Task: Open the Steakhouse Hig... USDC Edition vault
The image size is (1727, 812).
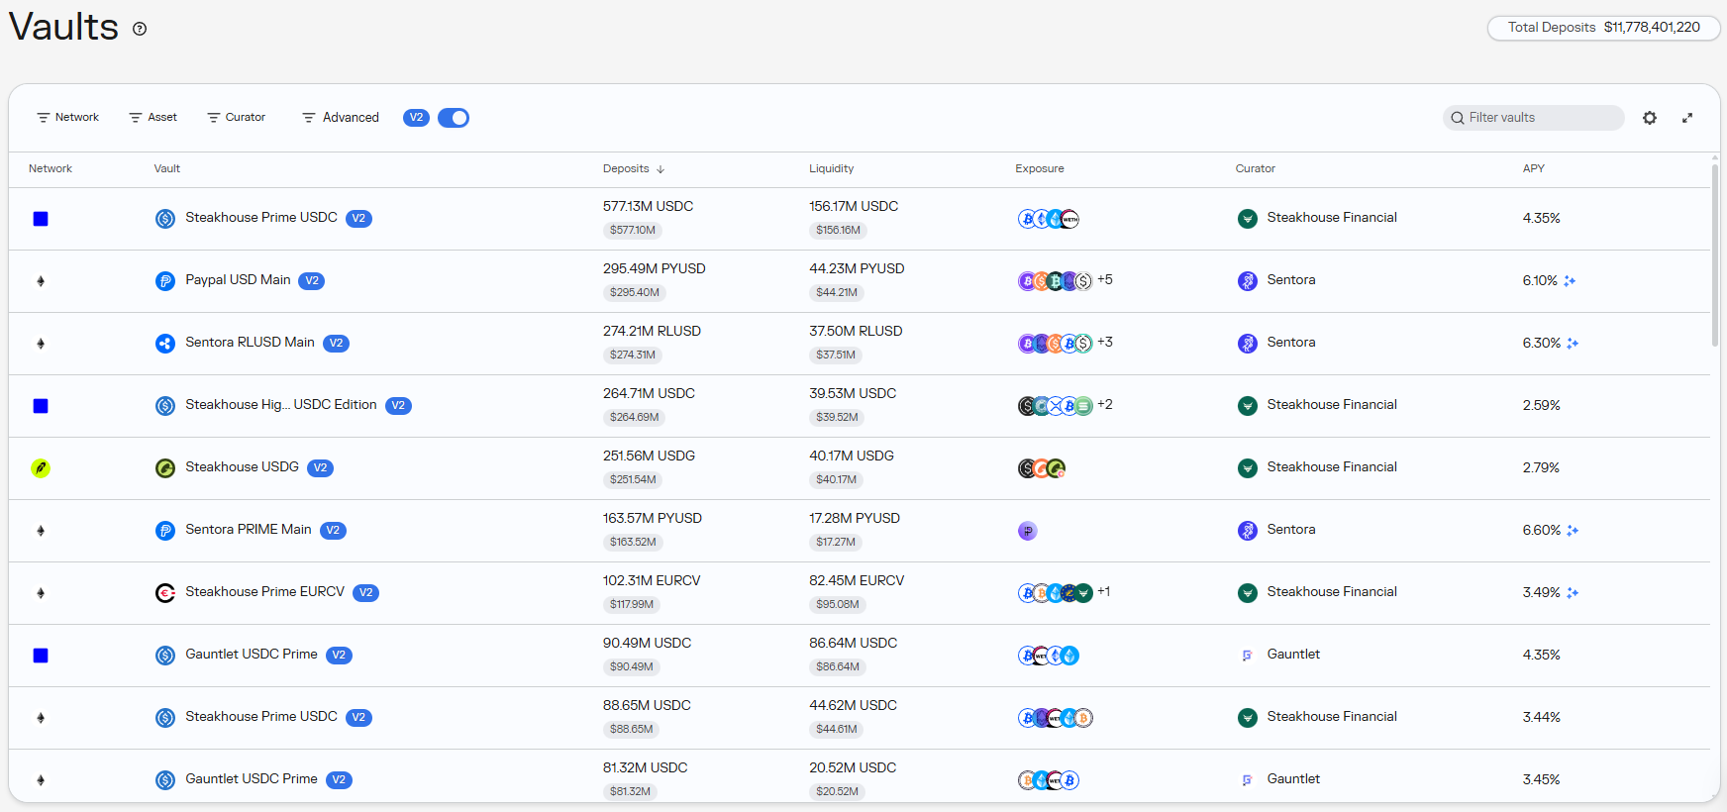Action: (281, 405)
